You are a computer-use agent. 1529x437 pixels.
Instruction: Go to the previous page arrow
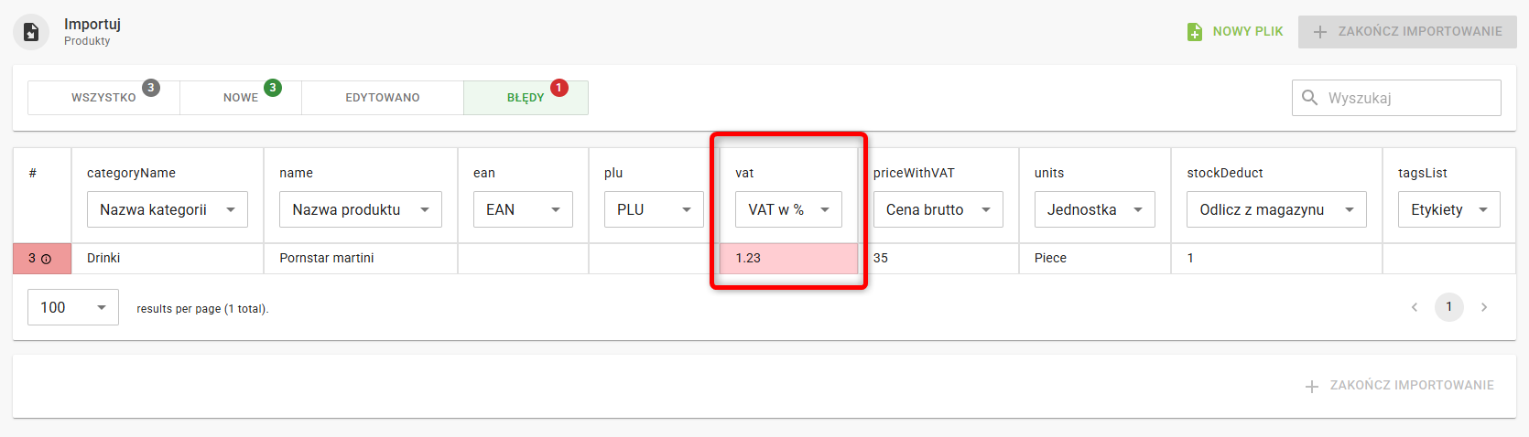point(1415,307)
